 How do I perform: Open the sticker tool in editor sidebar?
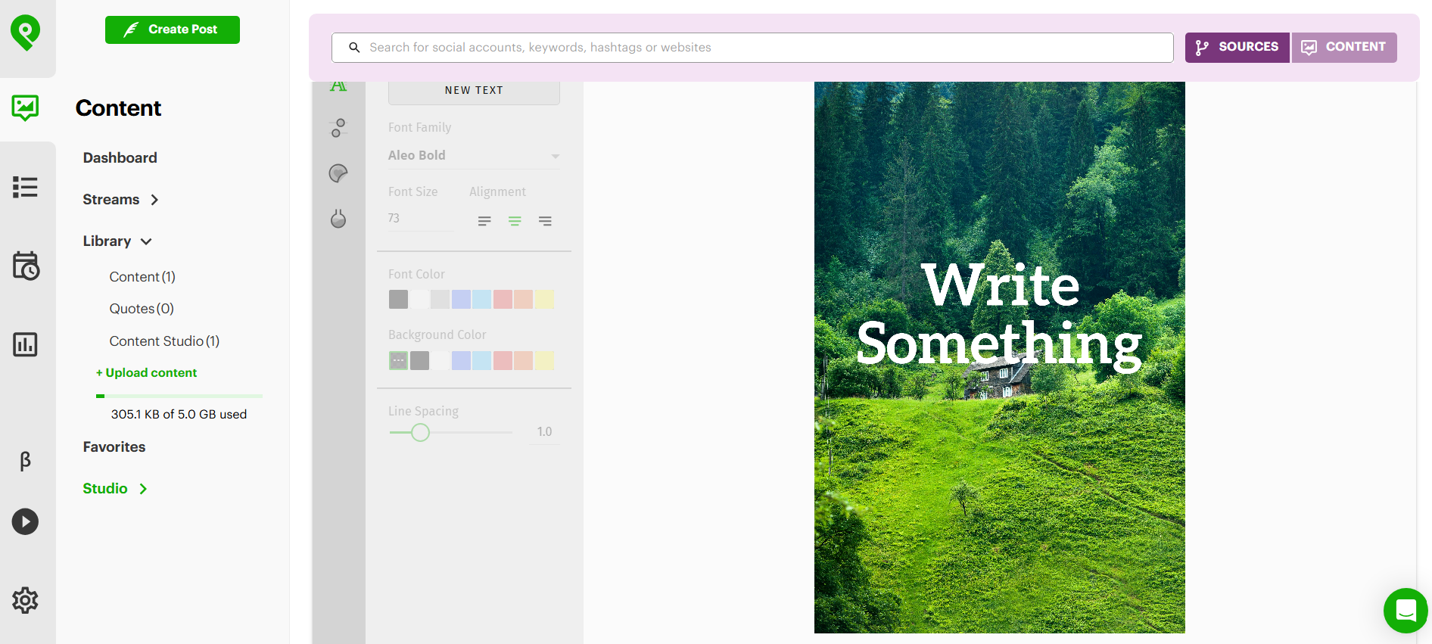tap(338, 173)
